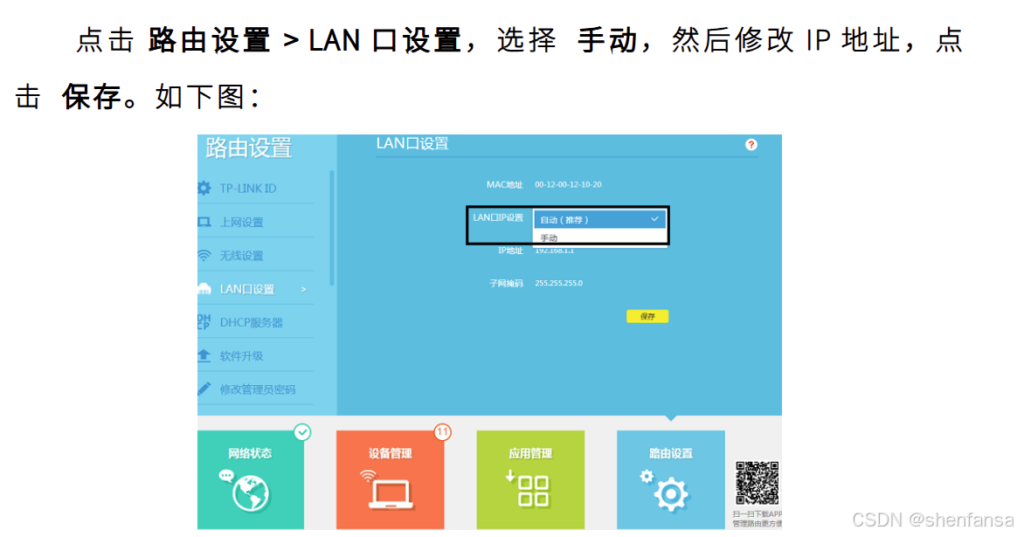
Task: Click the cloud icon beside LAN口设置
Action: [x=204, y=288]
